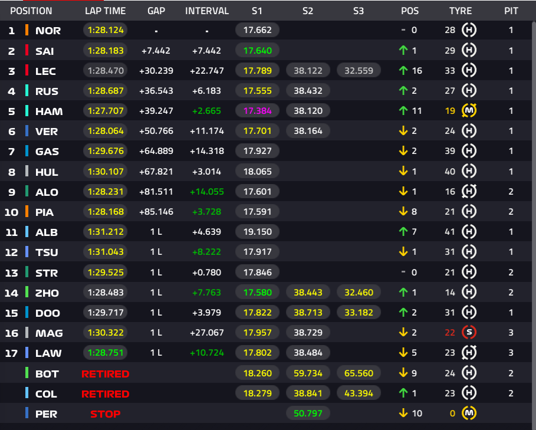Click yellow down arrow in PIA row
This screenshot has height=430, width=536.
(x=403, y=211)
